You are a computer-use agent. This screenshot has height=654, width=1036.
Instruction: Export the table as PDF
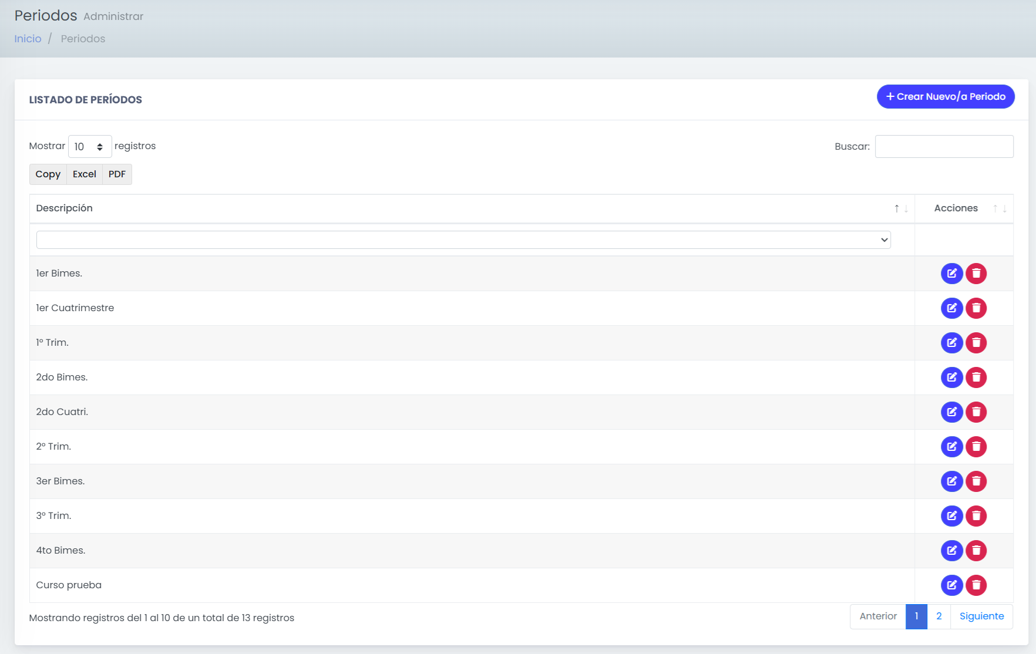117,174
